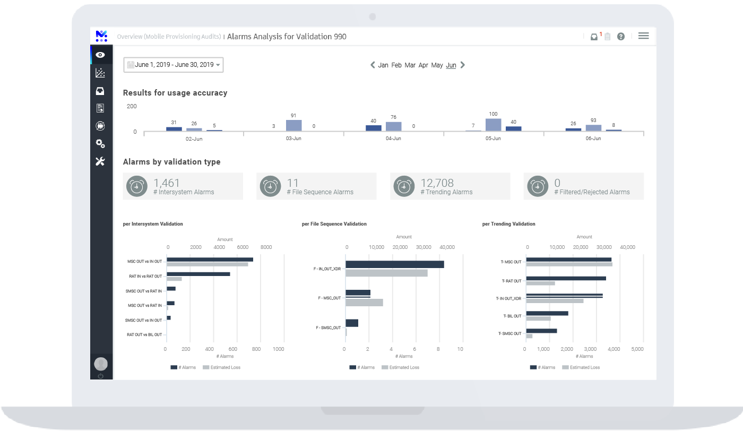Click the tools wrench icon in sidebar
Screen dimensions: 743x431
[100, 161]
